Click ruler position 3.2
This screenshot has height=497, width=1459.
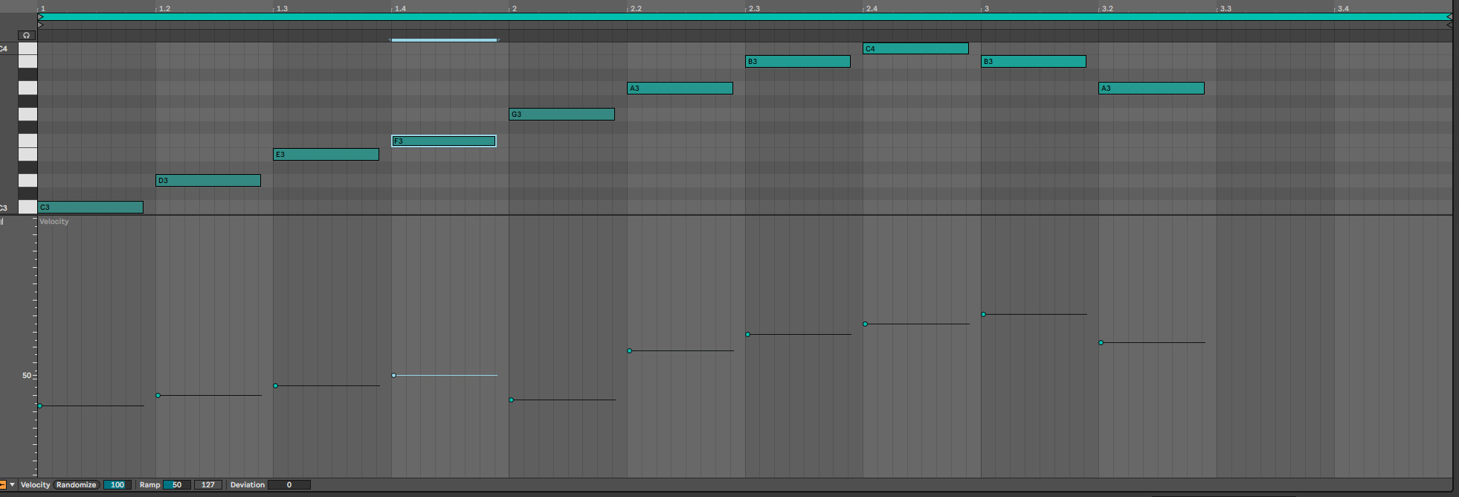[1107, 9]
